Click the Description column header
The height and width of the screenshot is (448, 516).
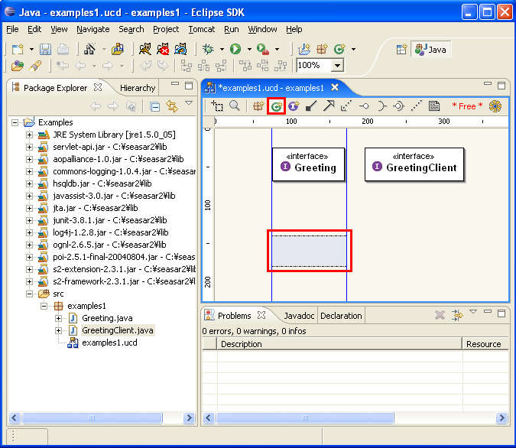tap(241, 344)
